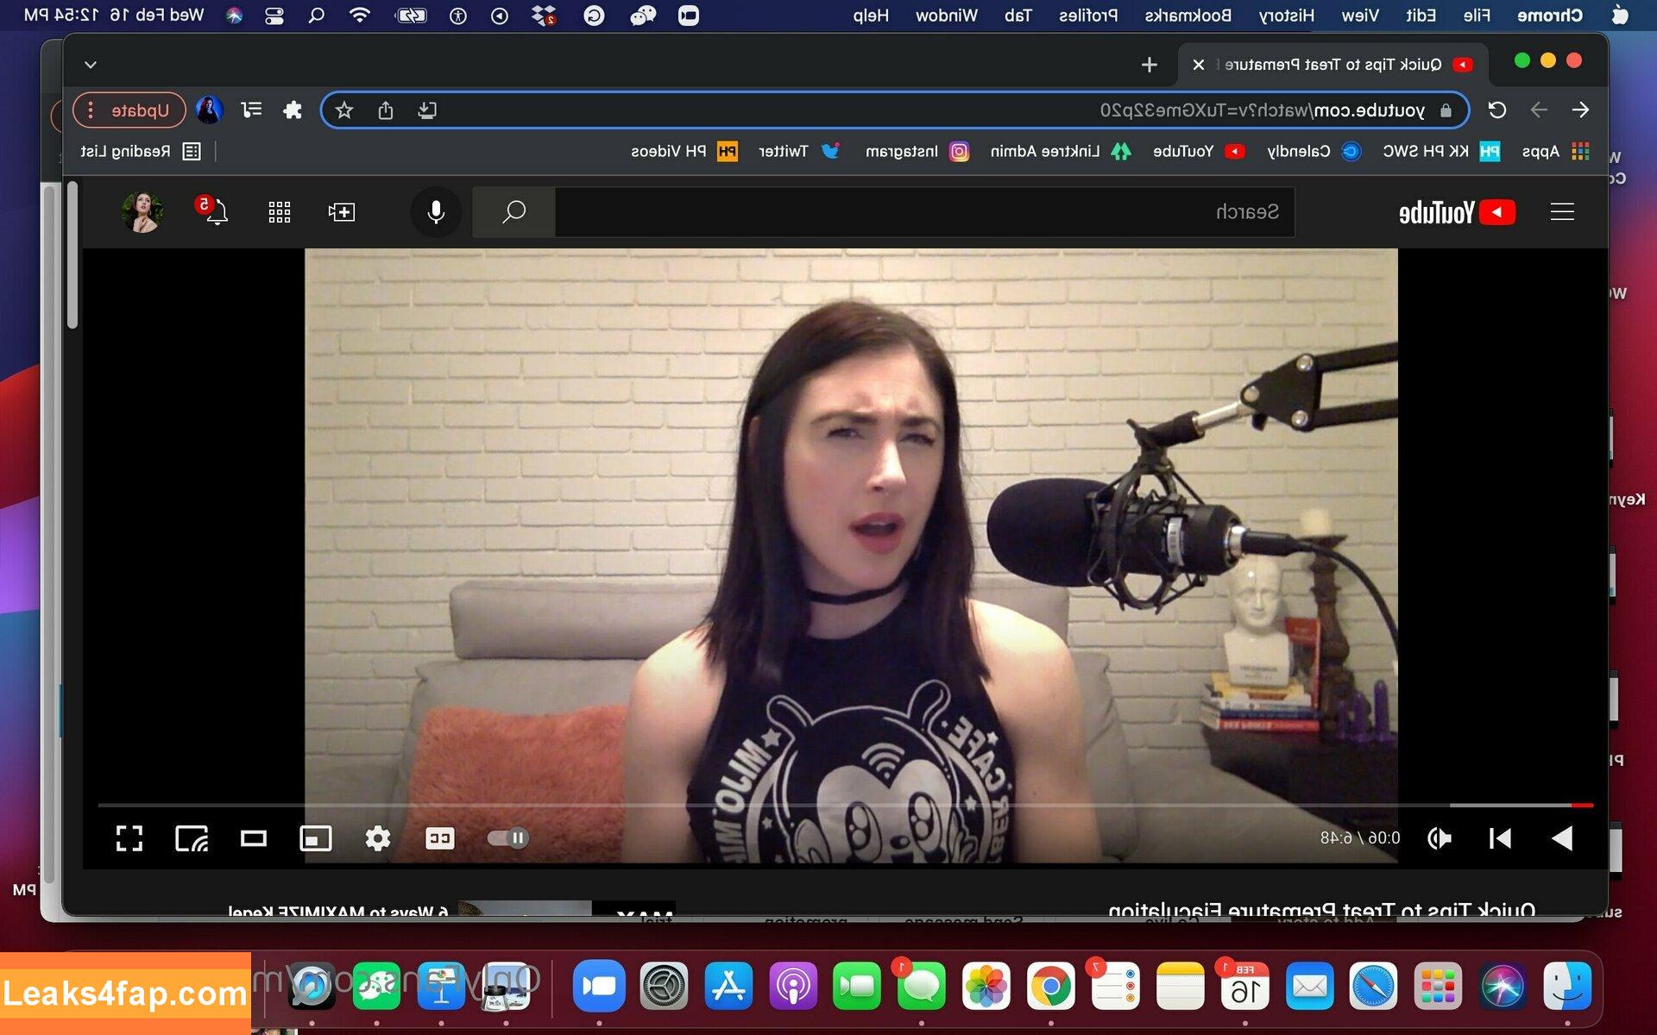Viewport: 1657px width, 1035px height.
Task: Open a new tab with plus button
Action: (1150, 65)
